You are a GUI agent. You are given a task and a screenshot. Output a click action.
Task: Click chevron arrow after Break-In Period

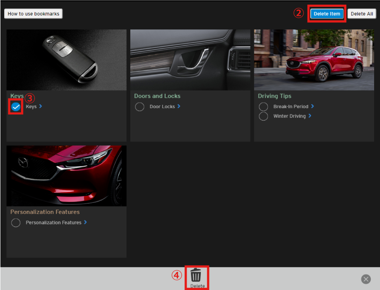point(312,106)
